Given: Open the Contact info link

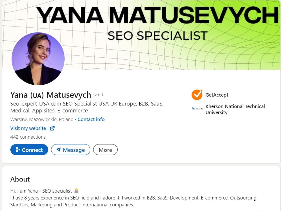Looking at the screenshot, I should click(91, 119).
